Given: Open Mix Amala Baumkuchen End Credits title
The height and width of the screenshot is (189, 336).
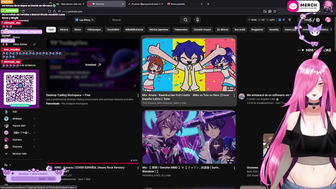Looking at the screenshot, I should click(x=186, y=97).
